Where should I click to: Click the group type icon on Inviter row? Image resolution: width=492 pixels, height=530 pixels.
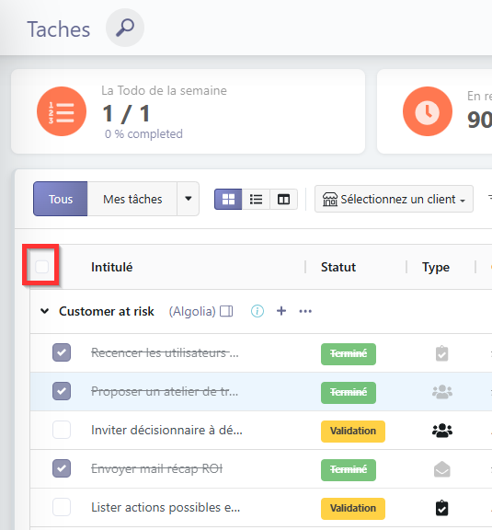(x=442, y=431)
